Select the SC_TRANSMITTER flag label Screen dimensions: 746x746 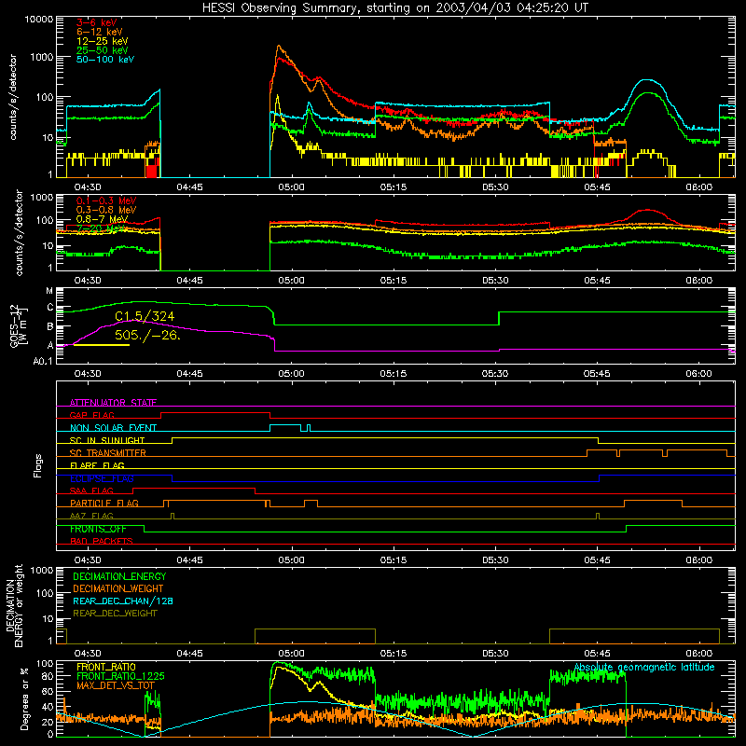108,453
